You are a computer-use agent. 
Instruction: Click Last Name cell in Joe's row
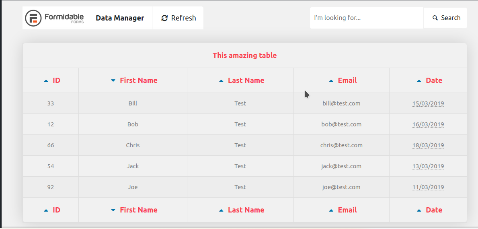(x=240, y=187)
